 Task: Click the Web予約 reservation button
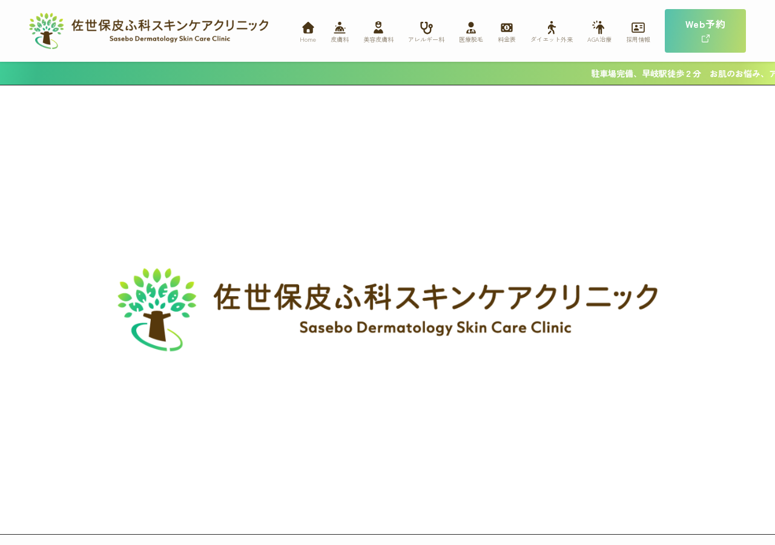click(705, 31)
